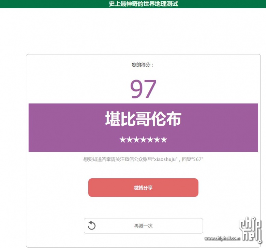Click the 您的得分 label
Viewport: 266px width, 248px height.
[143, 65]
